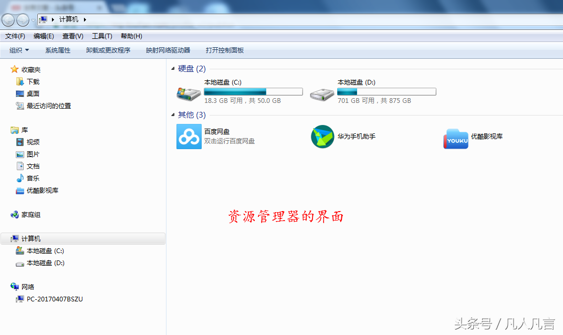
Task: Collapse the 其他 (3) group
Action: (x=173, y=114)
